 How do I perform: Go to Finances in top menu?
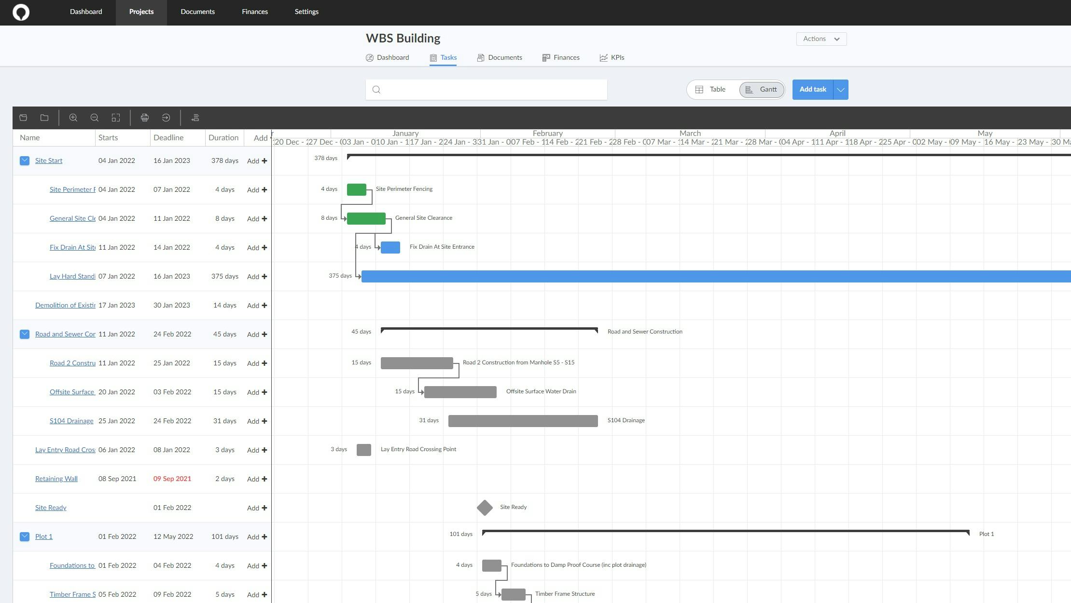point(254,12)
